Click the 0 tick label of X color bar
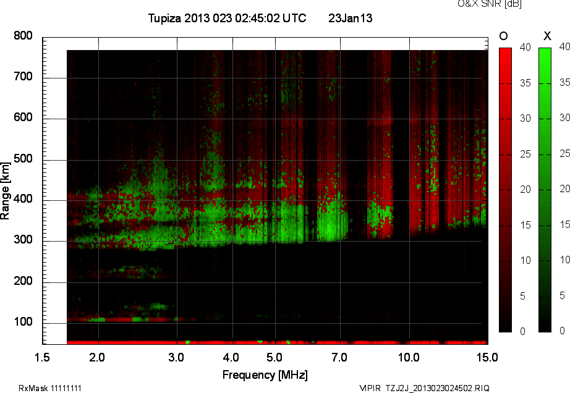This screenshot has height=393, width=570. pyautogui.click(x=563, y=331)
